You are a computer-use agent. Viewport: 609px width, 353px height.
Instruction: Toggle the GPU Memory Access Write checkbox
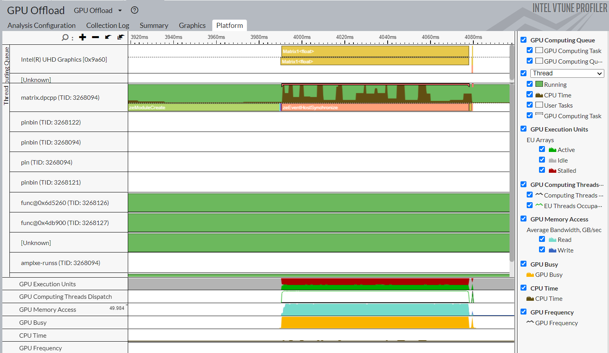pos(542,250)
